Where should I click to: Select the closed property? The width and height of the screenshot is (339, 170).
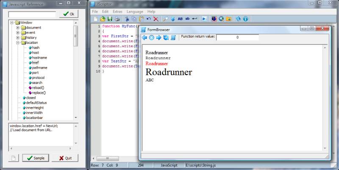tap(31, 98)
